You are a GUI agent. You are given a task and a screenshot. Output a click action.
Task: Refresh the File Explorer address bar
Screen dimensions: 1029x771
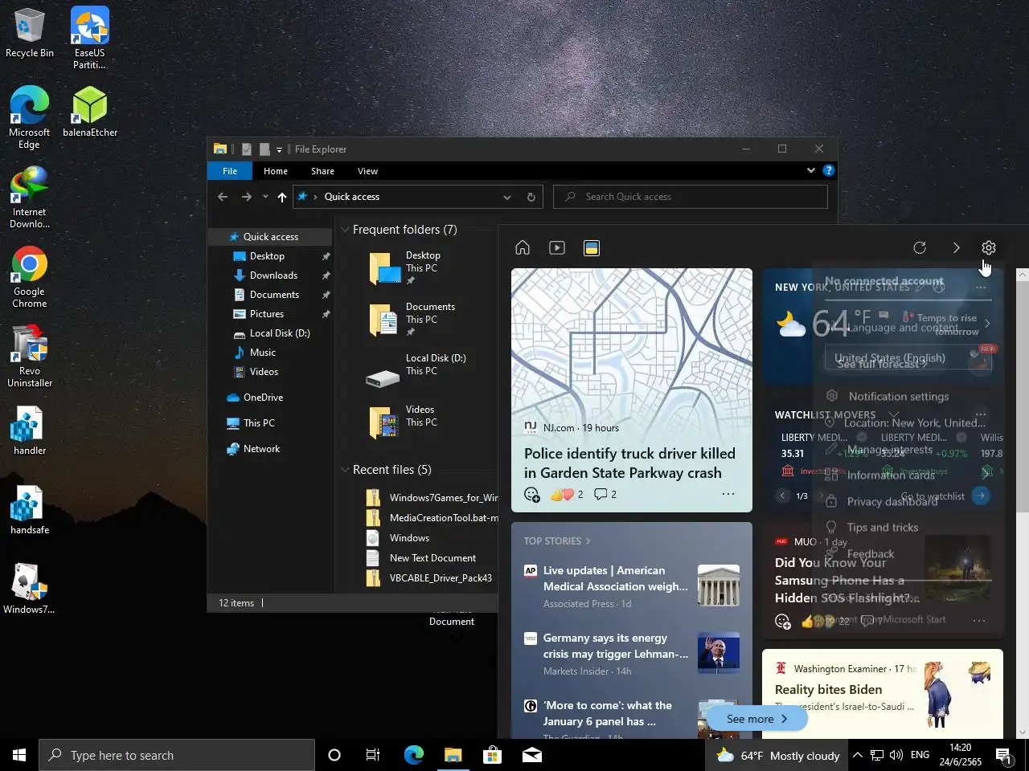tap(531, 197)
